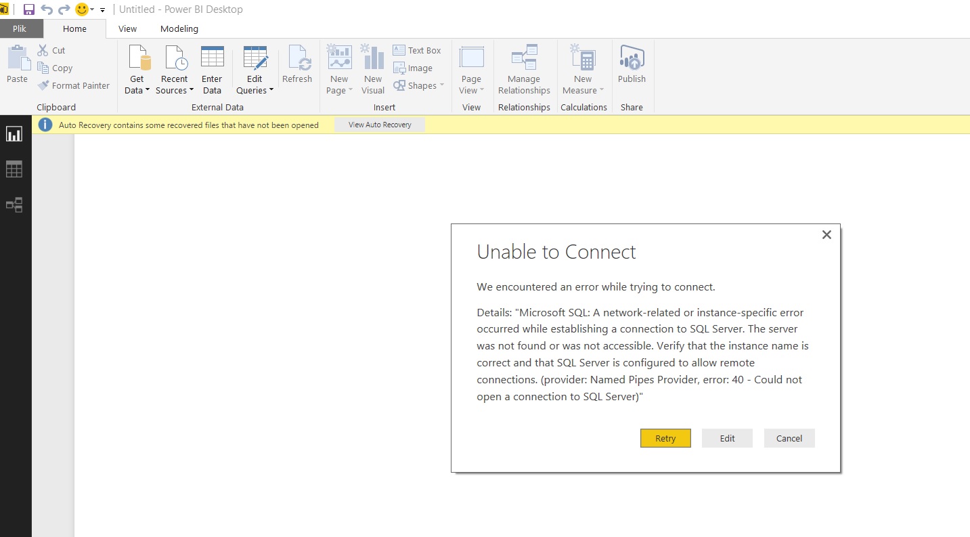Expand the Edit Queries dropdown arrow
The height and width of the screenshot is (537, 970).
[271, 90]
